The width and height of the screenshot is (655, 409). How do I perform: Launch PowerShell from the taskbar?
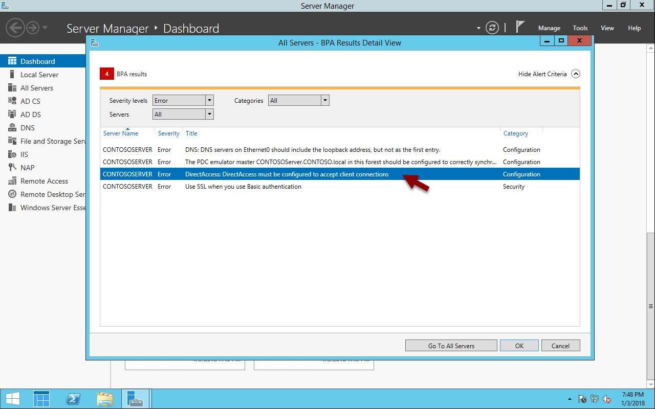(73, 399)
